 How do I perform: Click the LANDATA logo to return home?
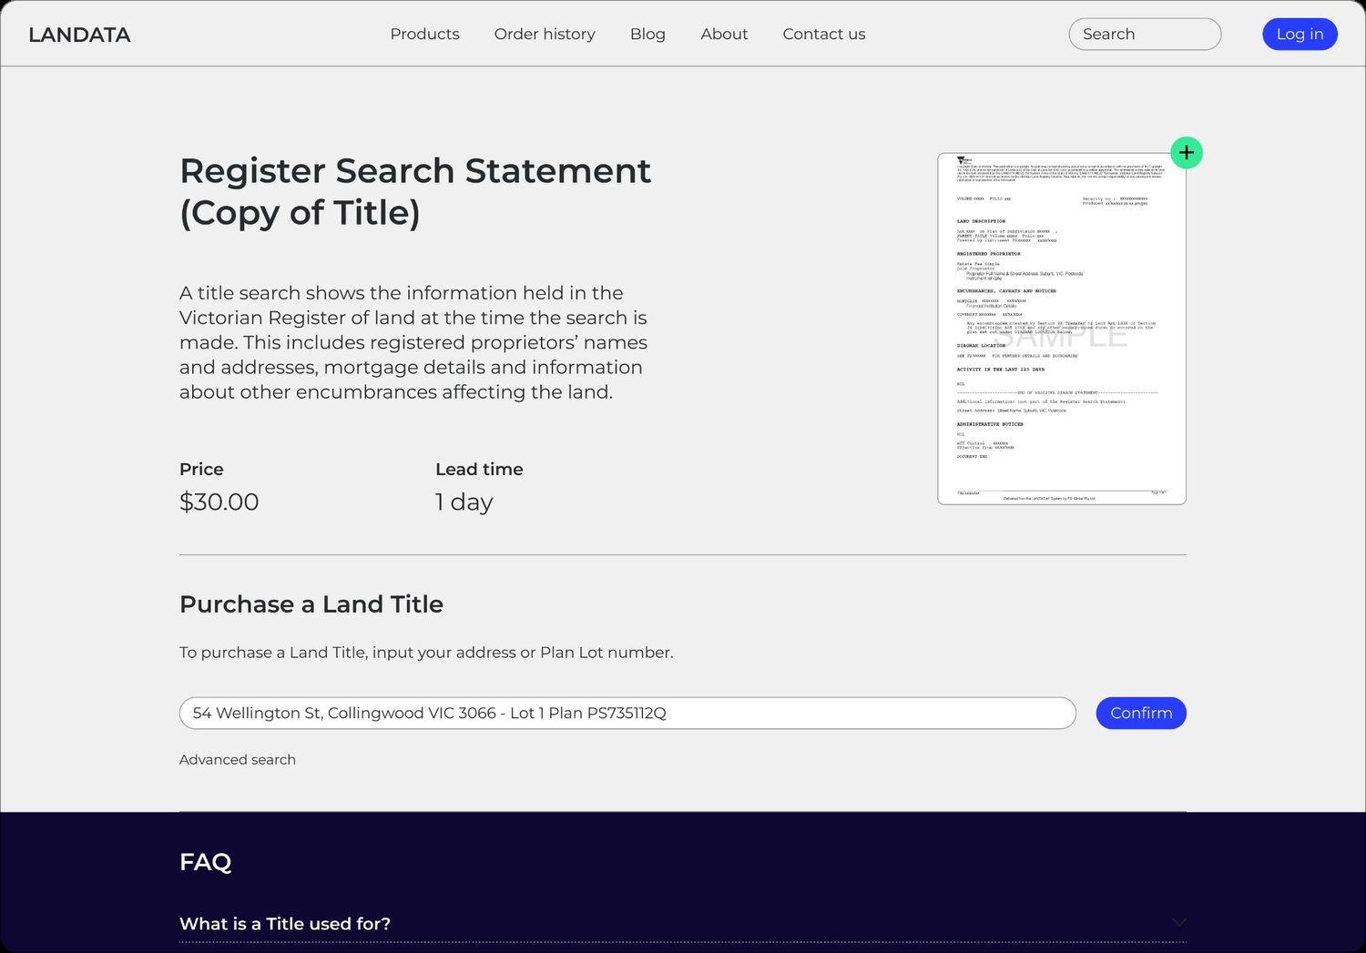point(80,34)
